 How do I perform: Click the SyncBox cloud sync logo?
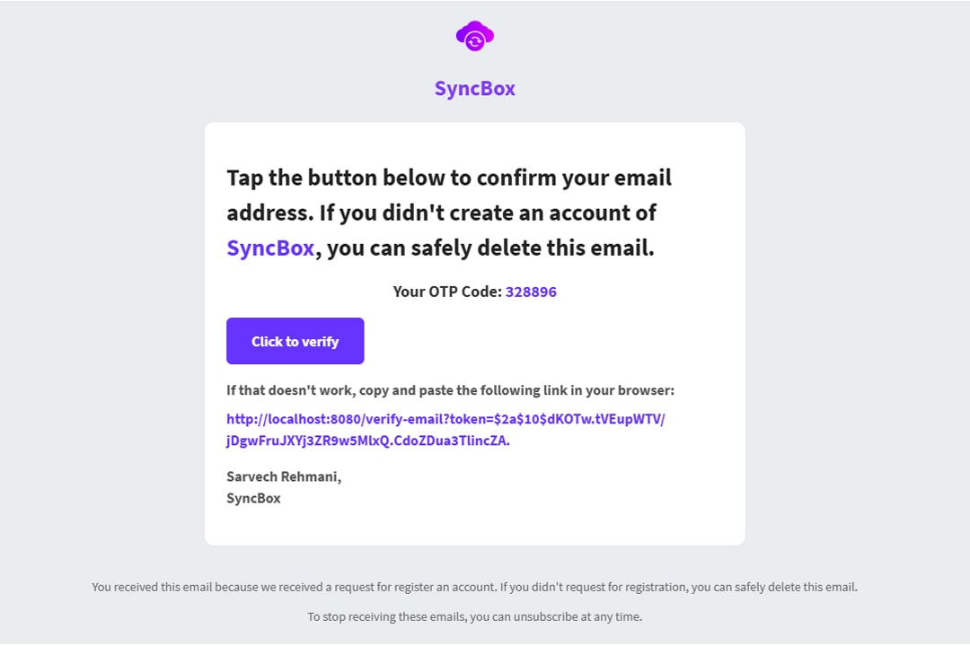click(475, 37)
